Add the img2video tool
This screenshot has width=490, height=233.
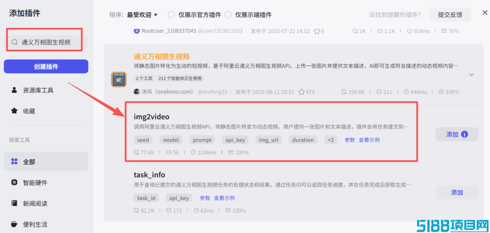[457, 134]
